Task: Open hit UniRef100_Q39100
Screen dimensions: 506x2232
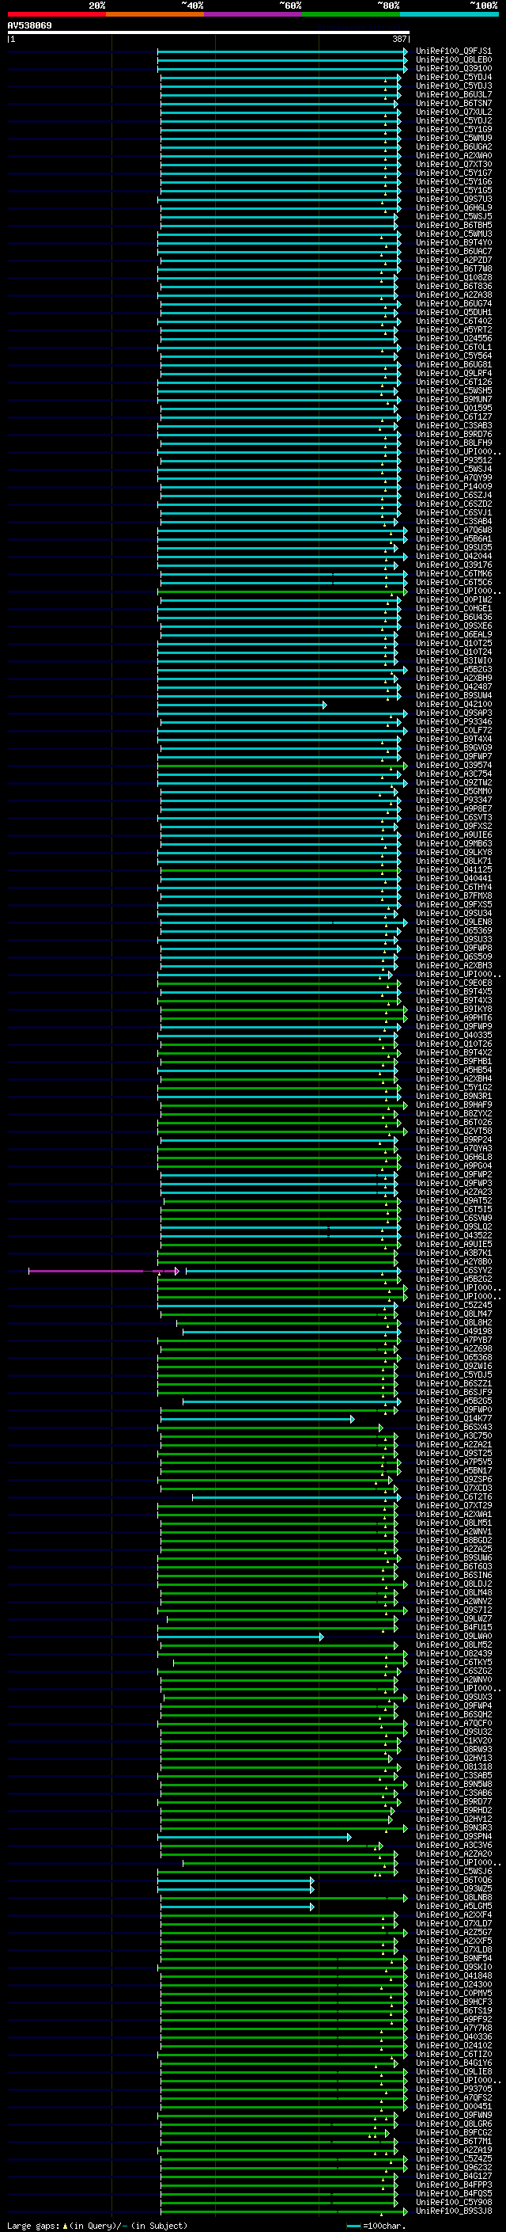Action: pos(453,68)
